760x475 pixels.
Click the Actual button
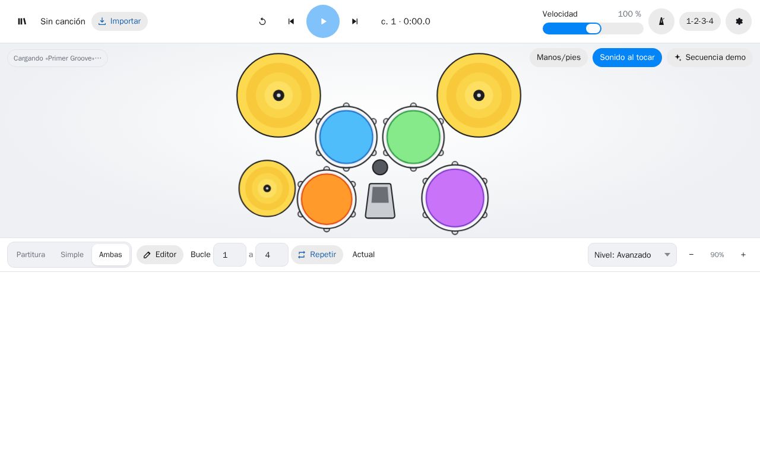pyautogui.click(x=363, y=255)
